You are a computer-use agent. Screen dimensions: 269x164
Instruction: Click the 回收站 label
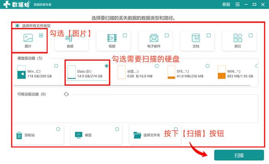pyautogui.click(x=30, y=135)
